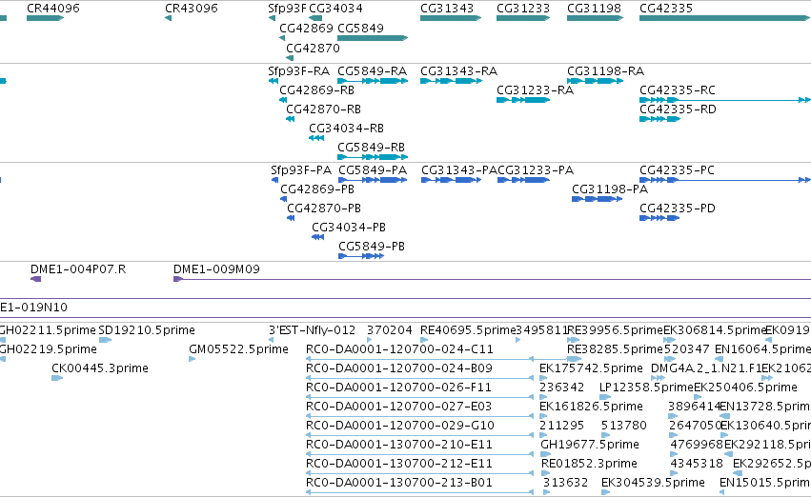This screenshot has width=811, height=497.
Task: Select the CG34034-PB protein label
Action: (x=349, y=228)
